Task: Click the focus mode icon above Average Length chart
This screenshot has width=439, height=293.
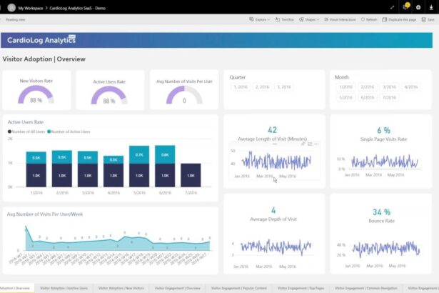Action: pyautogui.click(x=310, y=144)
